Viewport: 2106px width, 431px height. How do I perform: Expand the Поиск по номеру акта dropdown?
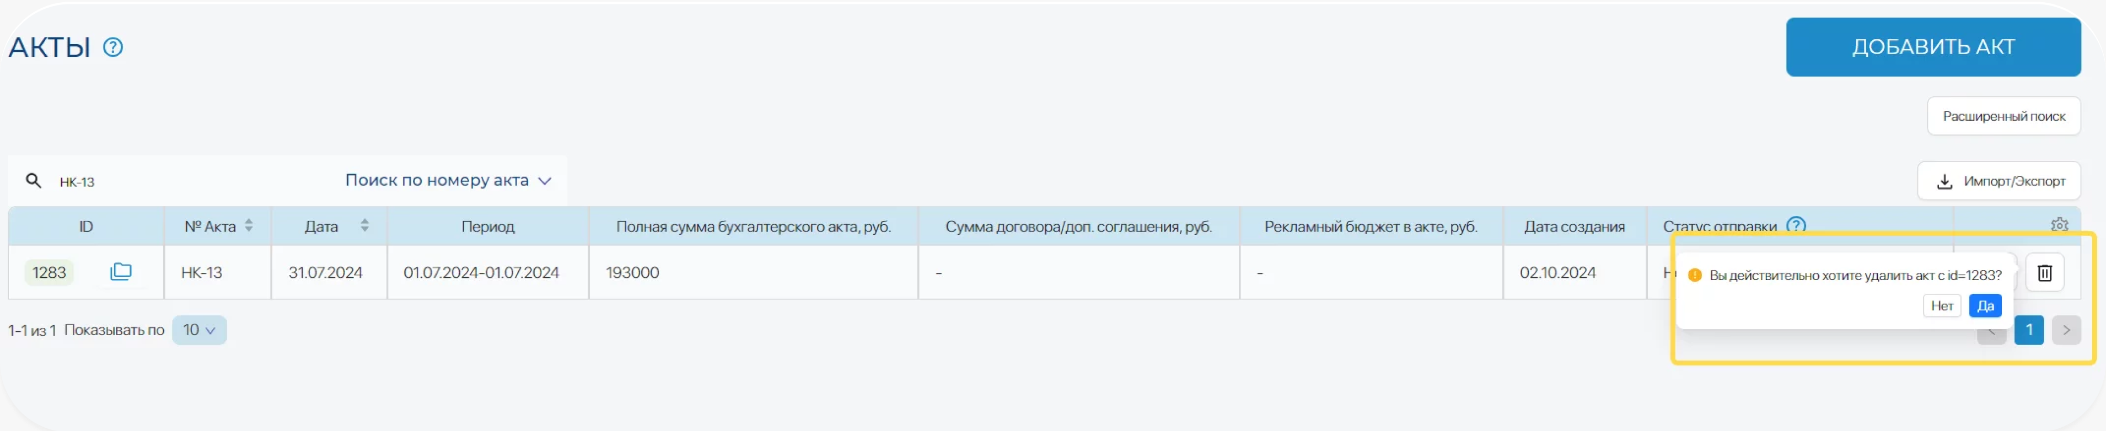coord(448,180)
